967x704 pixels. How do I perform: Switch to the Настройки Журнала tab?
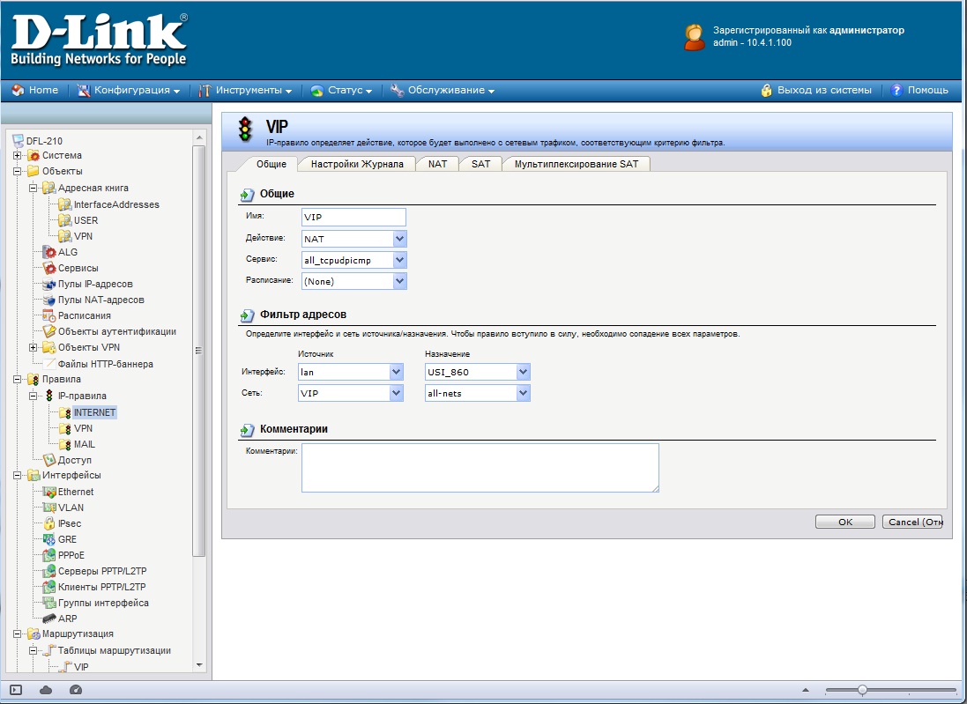point(357,164)
